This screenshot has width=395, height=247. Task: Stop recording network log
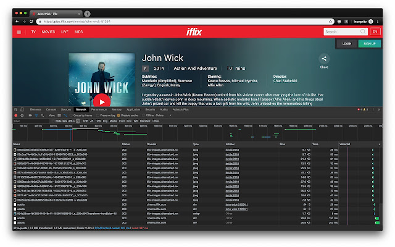click(16, 115)
